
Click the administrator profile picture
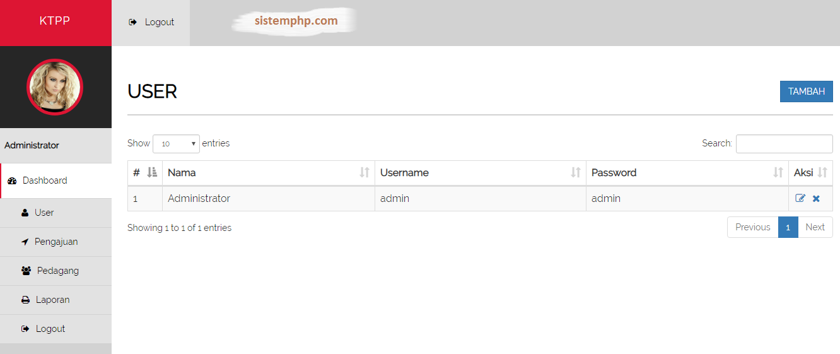pyautogui.click(x=55, y=87)
